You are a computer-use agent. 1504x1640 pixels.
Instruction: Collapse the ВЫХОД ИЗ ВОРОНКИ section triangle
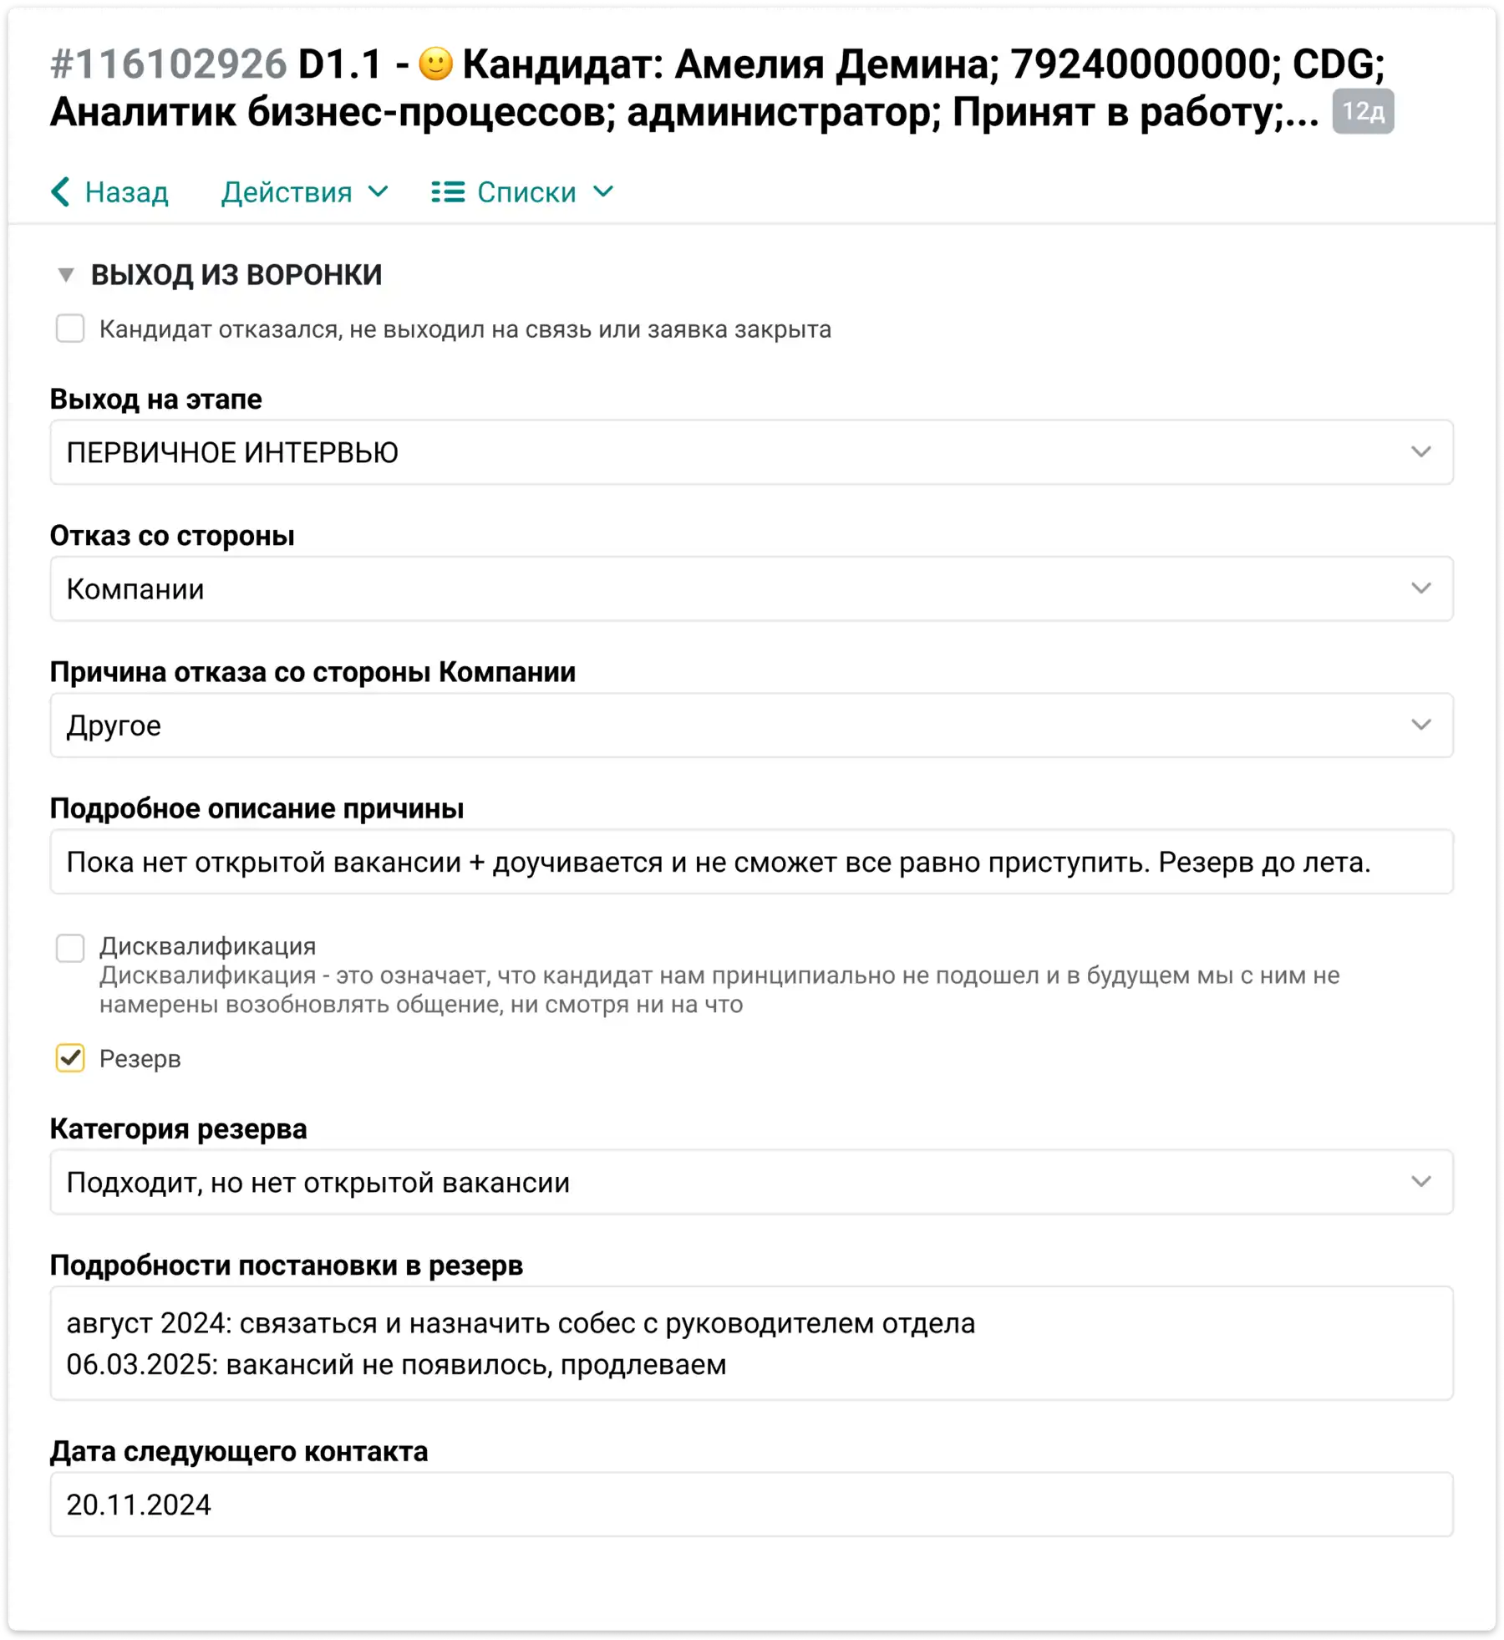(x=65, y=275)
